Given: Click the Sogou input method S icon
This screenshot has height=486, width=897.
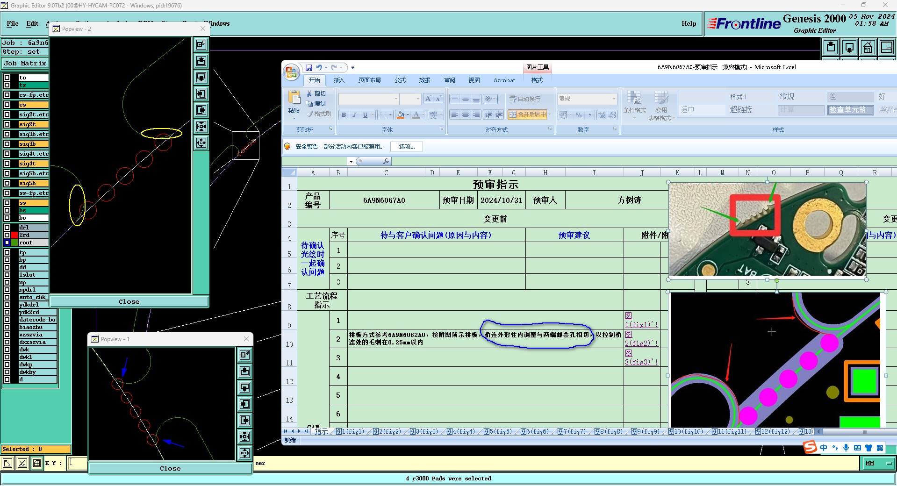Looking at the screenshot, I should pyautogui.click(x=810, y=448).
